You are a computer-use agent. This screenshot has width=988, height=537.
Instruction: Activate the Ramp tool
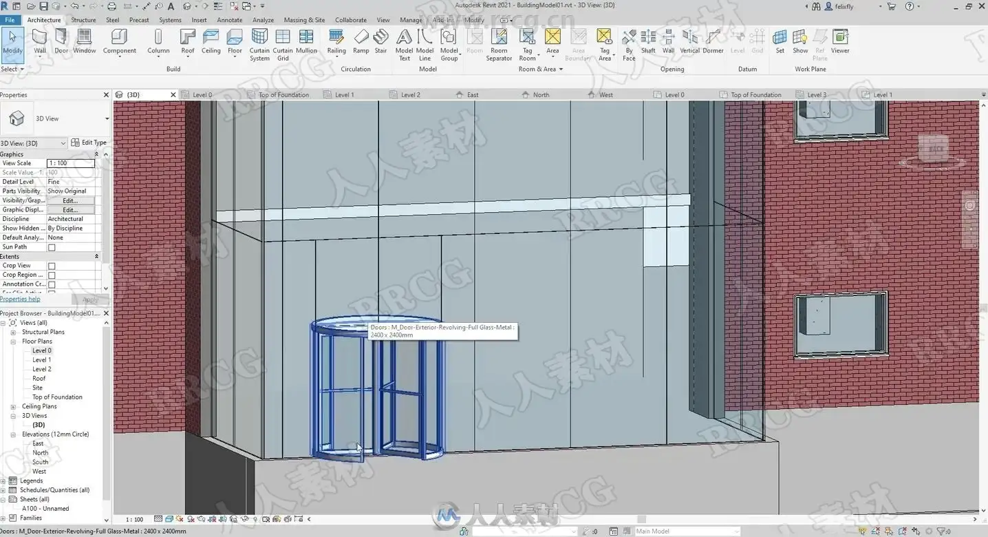pos(361,42)
